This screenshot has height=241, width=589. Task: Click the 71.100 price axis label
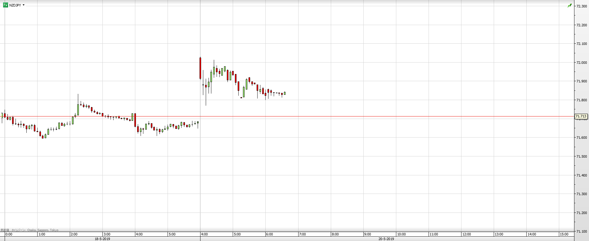tap(582, 231)
